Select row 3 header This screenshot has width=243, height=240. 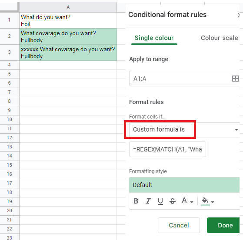point(9,53)
